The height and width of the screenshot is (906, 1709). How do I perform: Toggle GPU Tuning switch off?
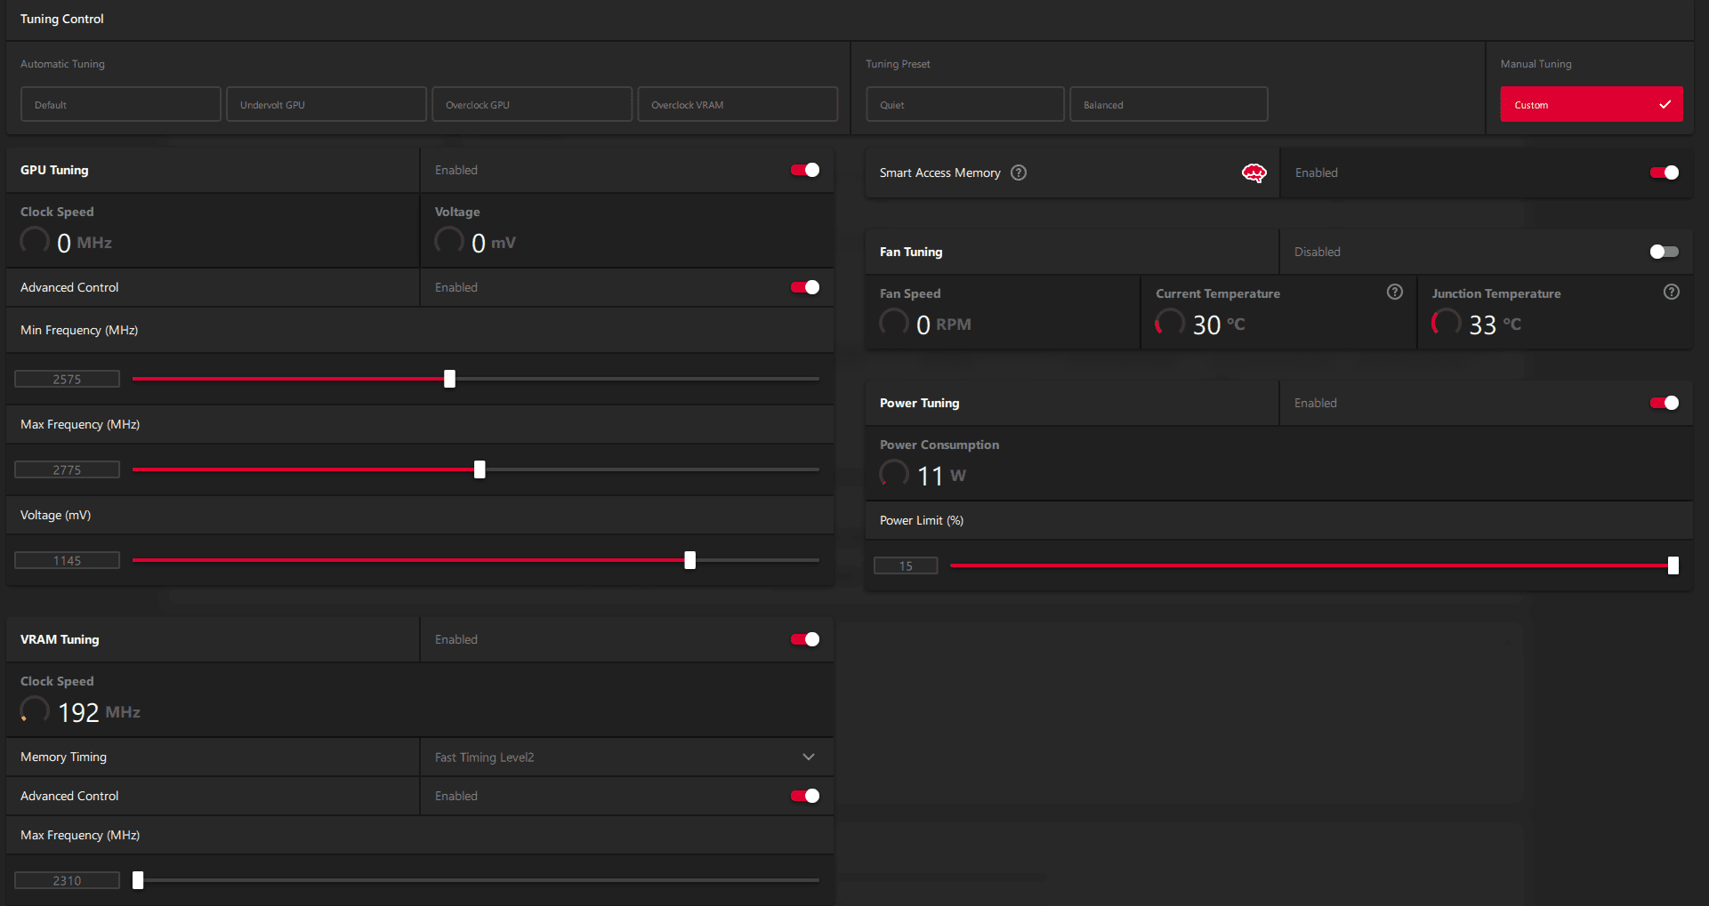(805, 170)
